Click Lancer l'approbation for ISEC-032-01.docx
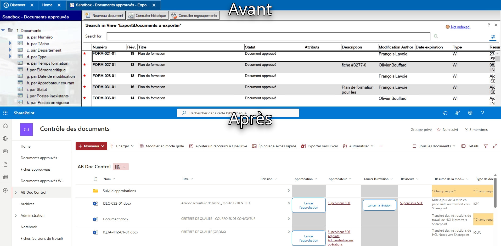 click(x=308, y=205)
